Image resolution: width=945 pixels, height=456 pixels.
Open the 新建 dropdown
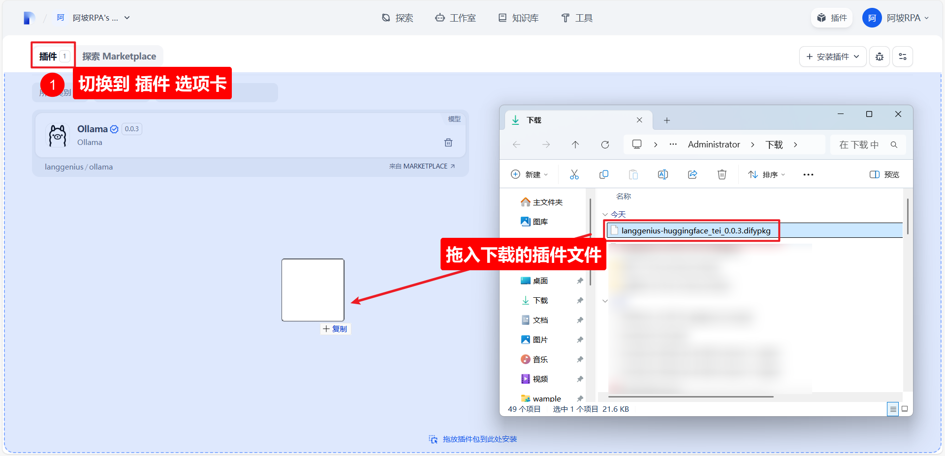point(530,174)
